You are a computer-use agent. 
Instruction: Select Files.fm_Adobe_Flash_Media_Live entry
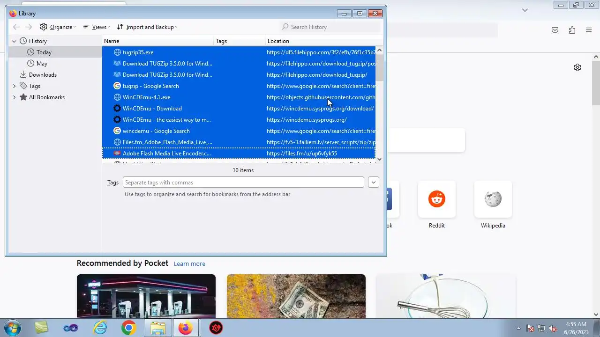239,142
